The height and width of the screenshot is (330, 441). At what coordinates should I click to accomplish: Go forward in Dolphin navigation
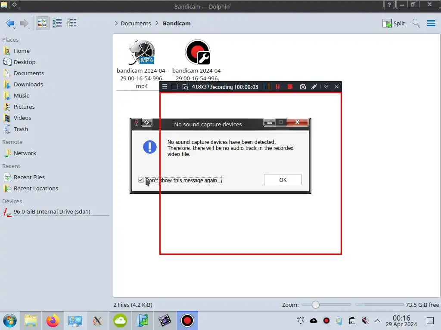coord(25,23)
